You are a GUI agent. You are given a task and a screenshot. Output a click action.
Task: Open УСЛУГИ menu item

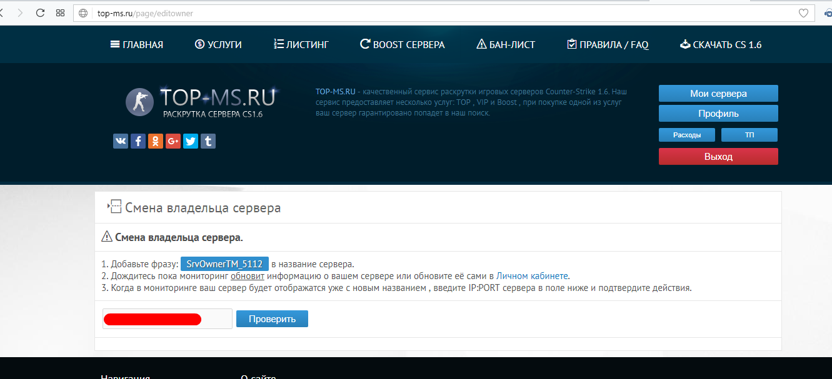[x=218, y=44]
